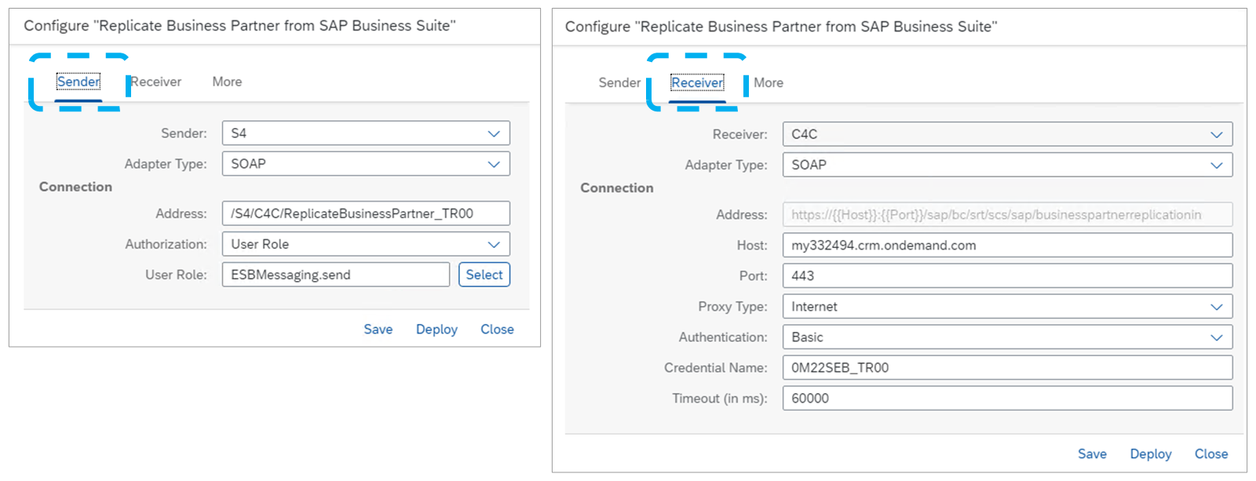Click the Host field my332494.crm.ondemand.com
Screen dimensions: 1256x481
[1007, 246]
